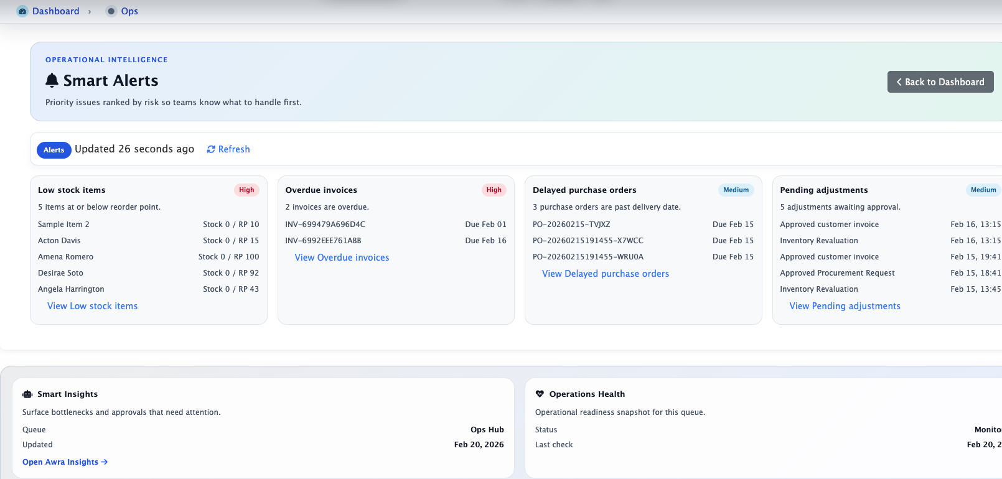This screenshot has width=1002, height=479.
Task: Click Medium badge on Delayed purchase orders
Action: click(736, 190)
